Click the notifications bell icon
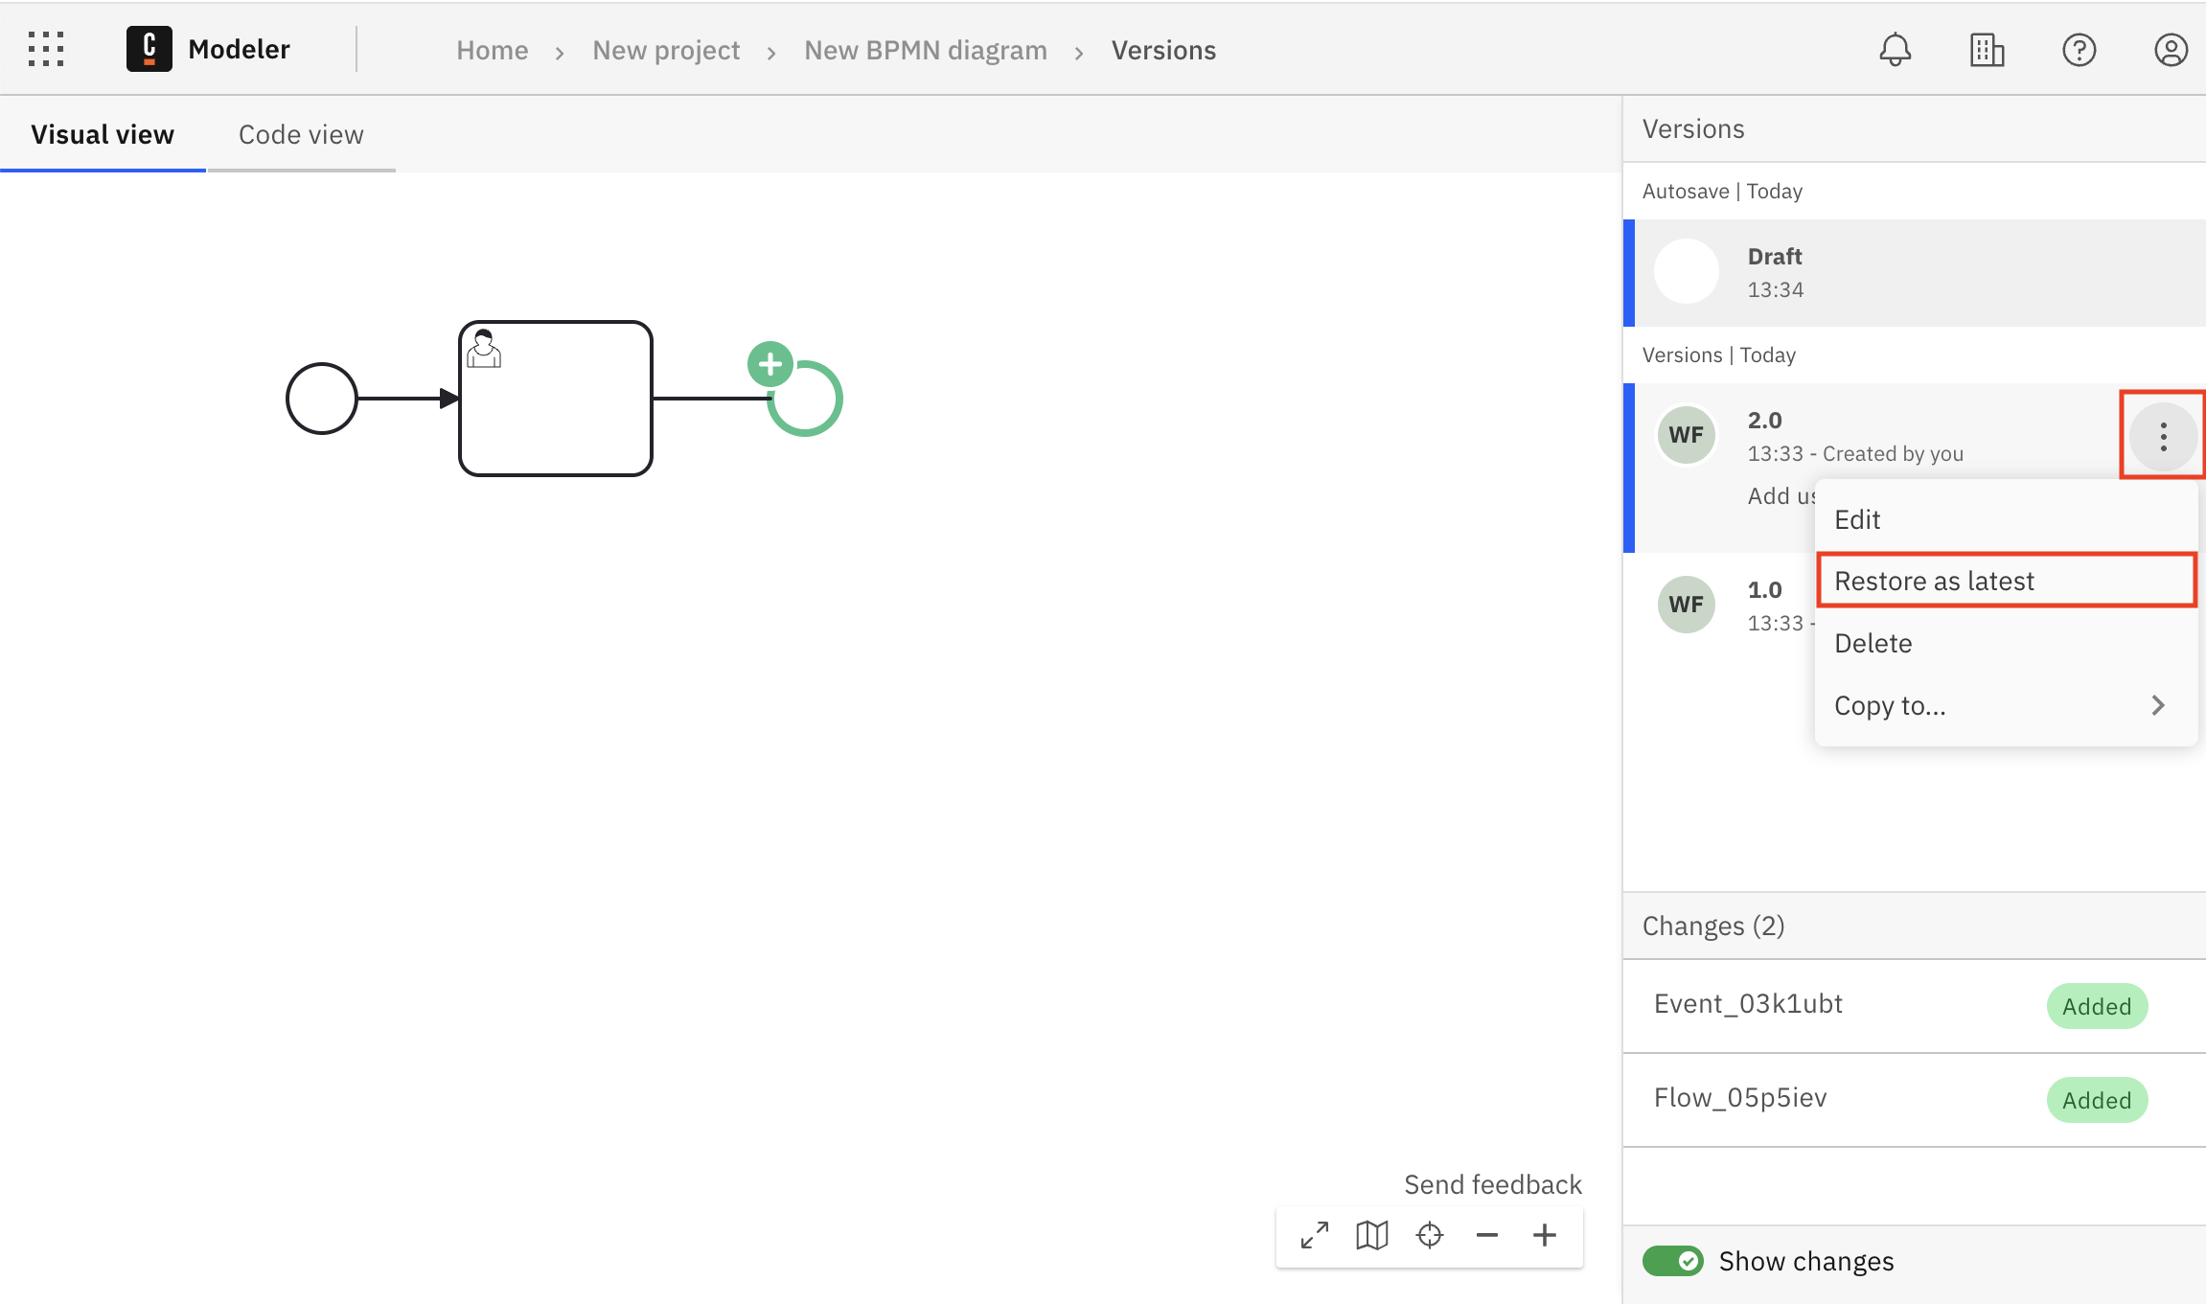 tap(1895, 50)
